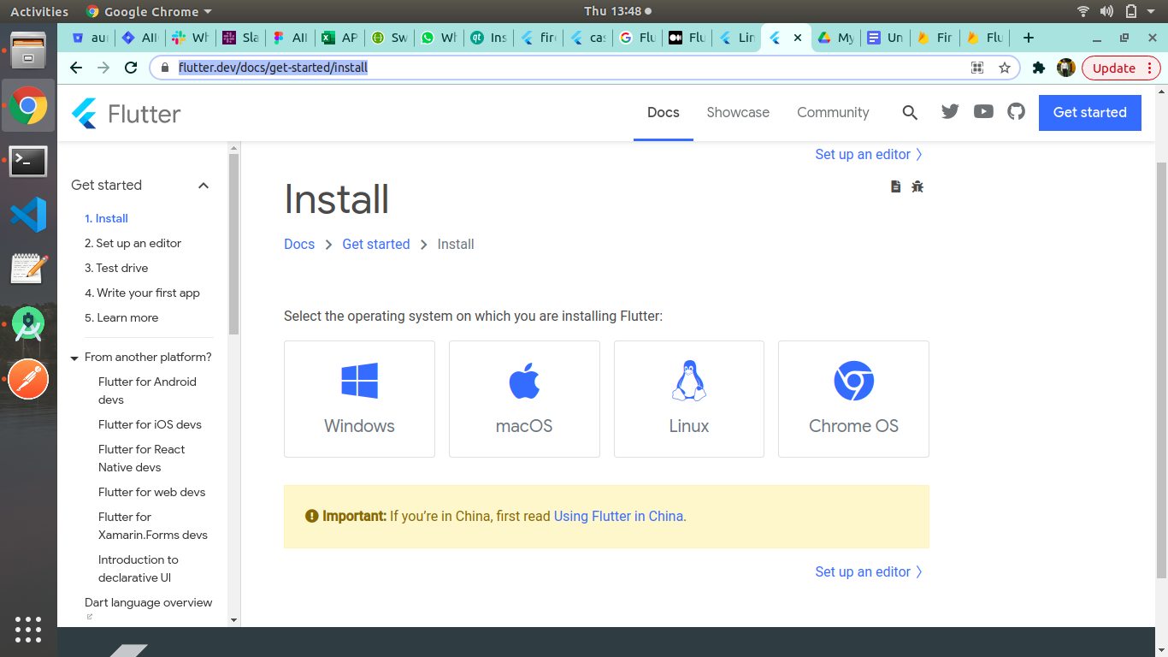The image size is (1168, 657).
Task: Open 'Flutter for Android devs' link
Action: pos(147,390)
